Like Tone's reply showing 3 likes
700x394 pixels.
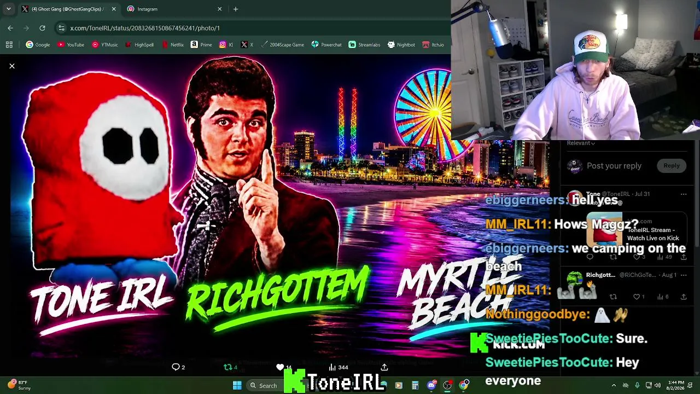click(x=638, y=257)
